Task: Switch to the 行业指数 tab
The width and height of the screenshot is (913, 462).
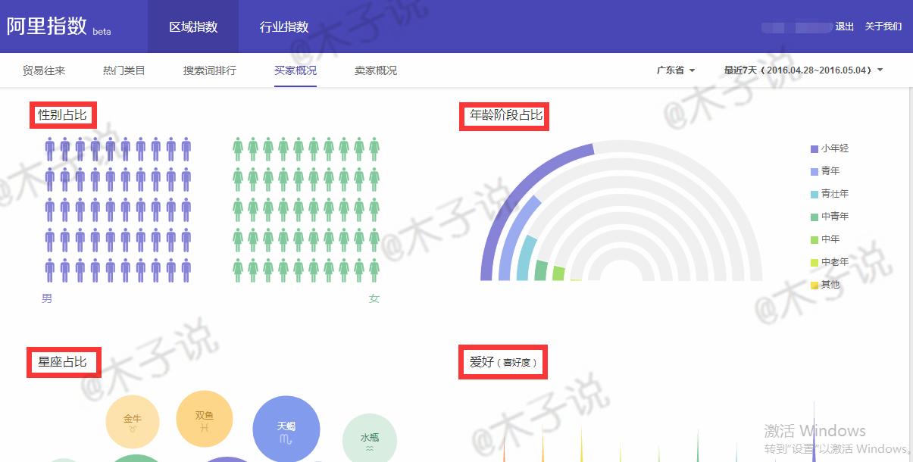Action: point(284,27)
